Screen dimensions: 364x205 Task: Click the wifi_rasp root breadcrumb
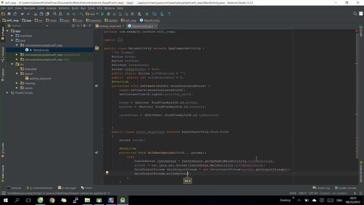tap(11, 20)
